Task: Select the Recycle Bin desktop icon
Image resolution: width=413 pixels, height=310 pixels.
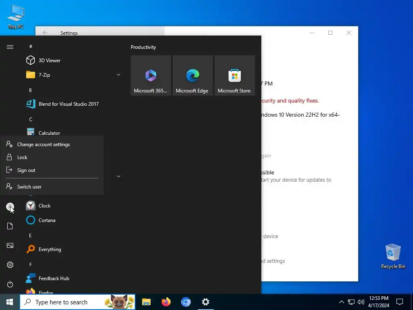Action: coord(393,256)
